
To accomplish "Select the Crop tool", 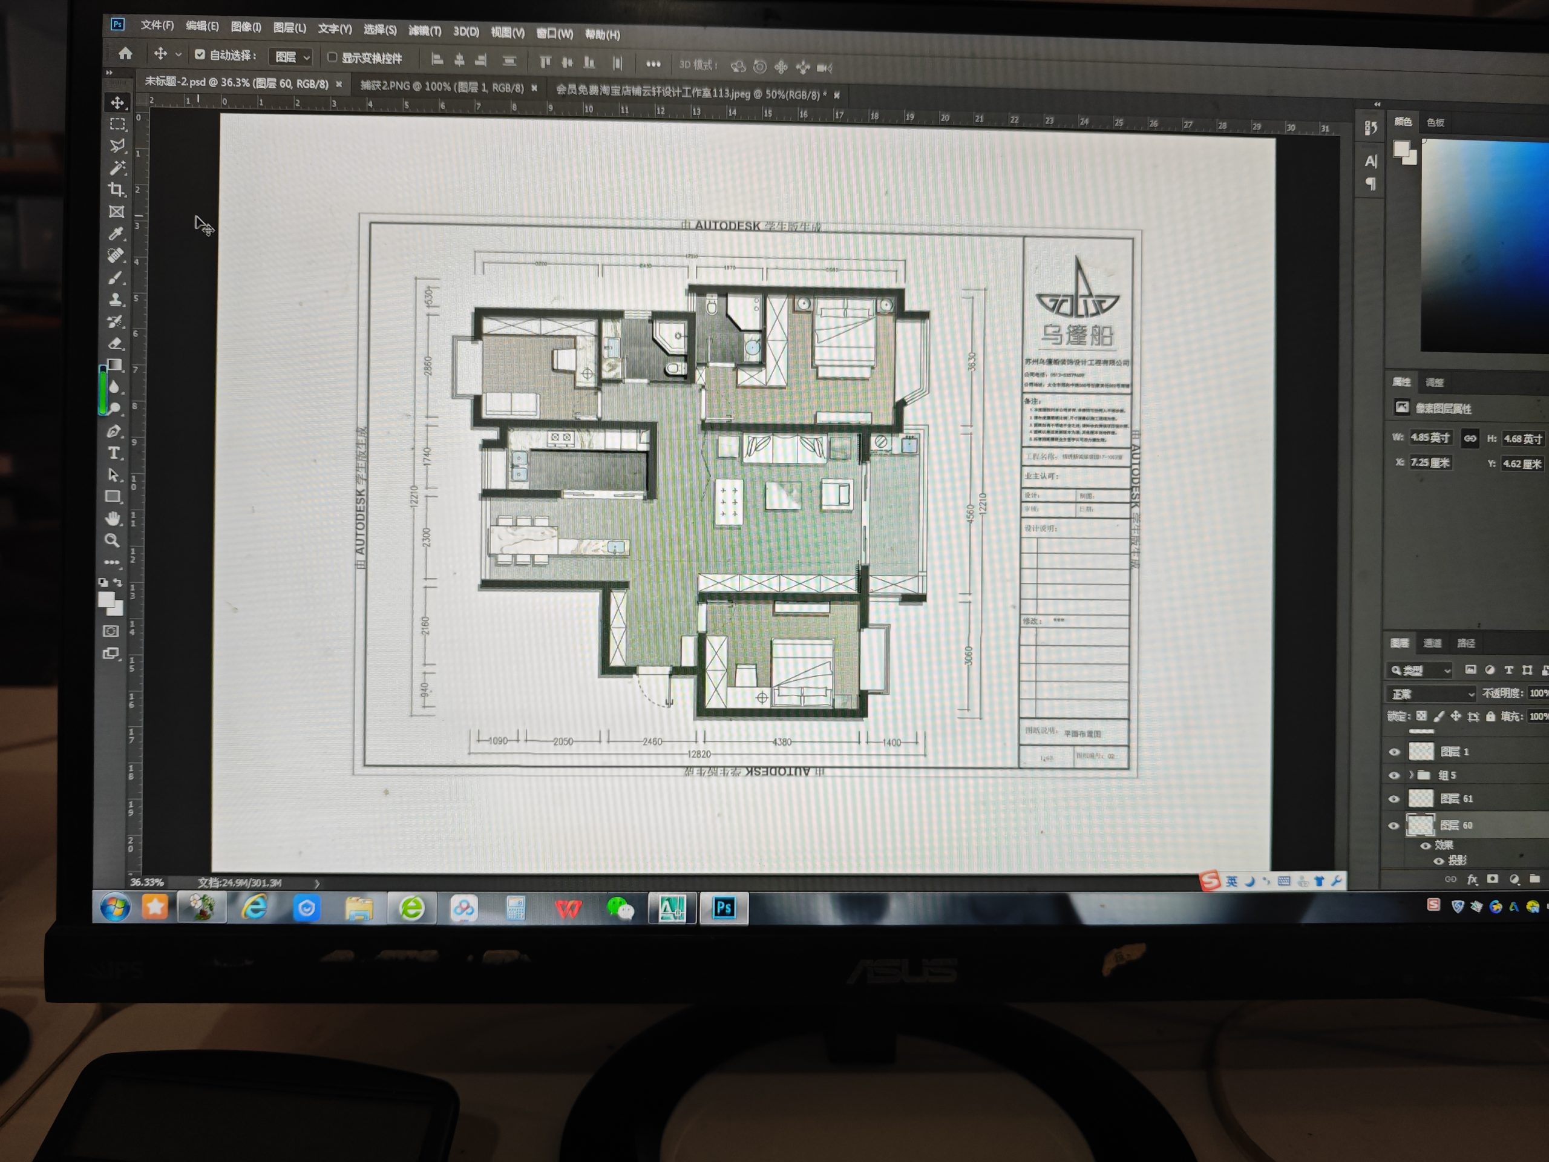I will 116,189.
